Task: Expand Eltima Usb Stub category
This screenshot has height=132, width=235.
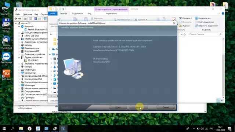Action: click(19, 36)
